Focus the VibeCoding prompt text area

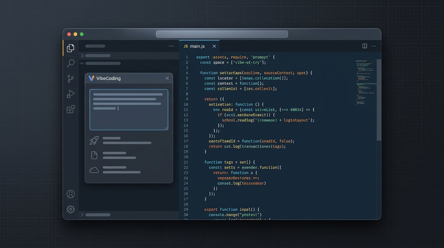click(x=129, y=110)
